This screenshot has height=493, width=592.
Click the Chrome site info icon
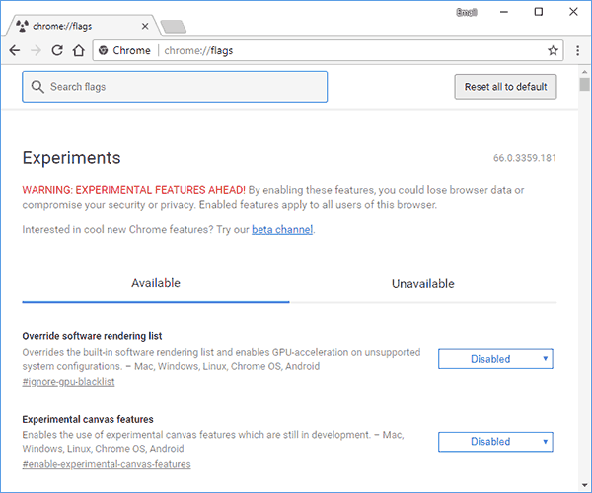[x=103, y=50]
